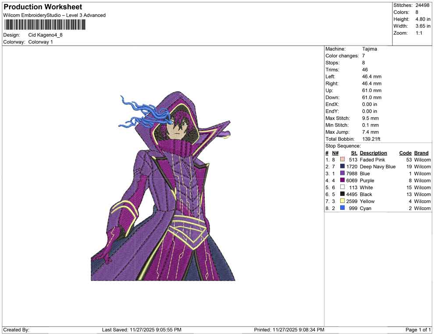Click the Faded Pink color swatch
This screenshot has height=334, width=434.
tap(342, 160)
